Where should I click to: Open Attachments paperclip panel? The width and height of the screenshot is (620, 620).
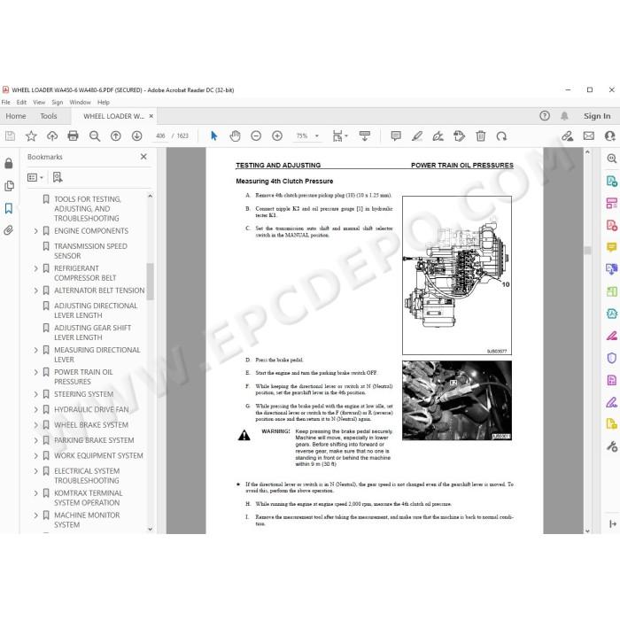[x=9, y=230]
